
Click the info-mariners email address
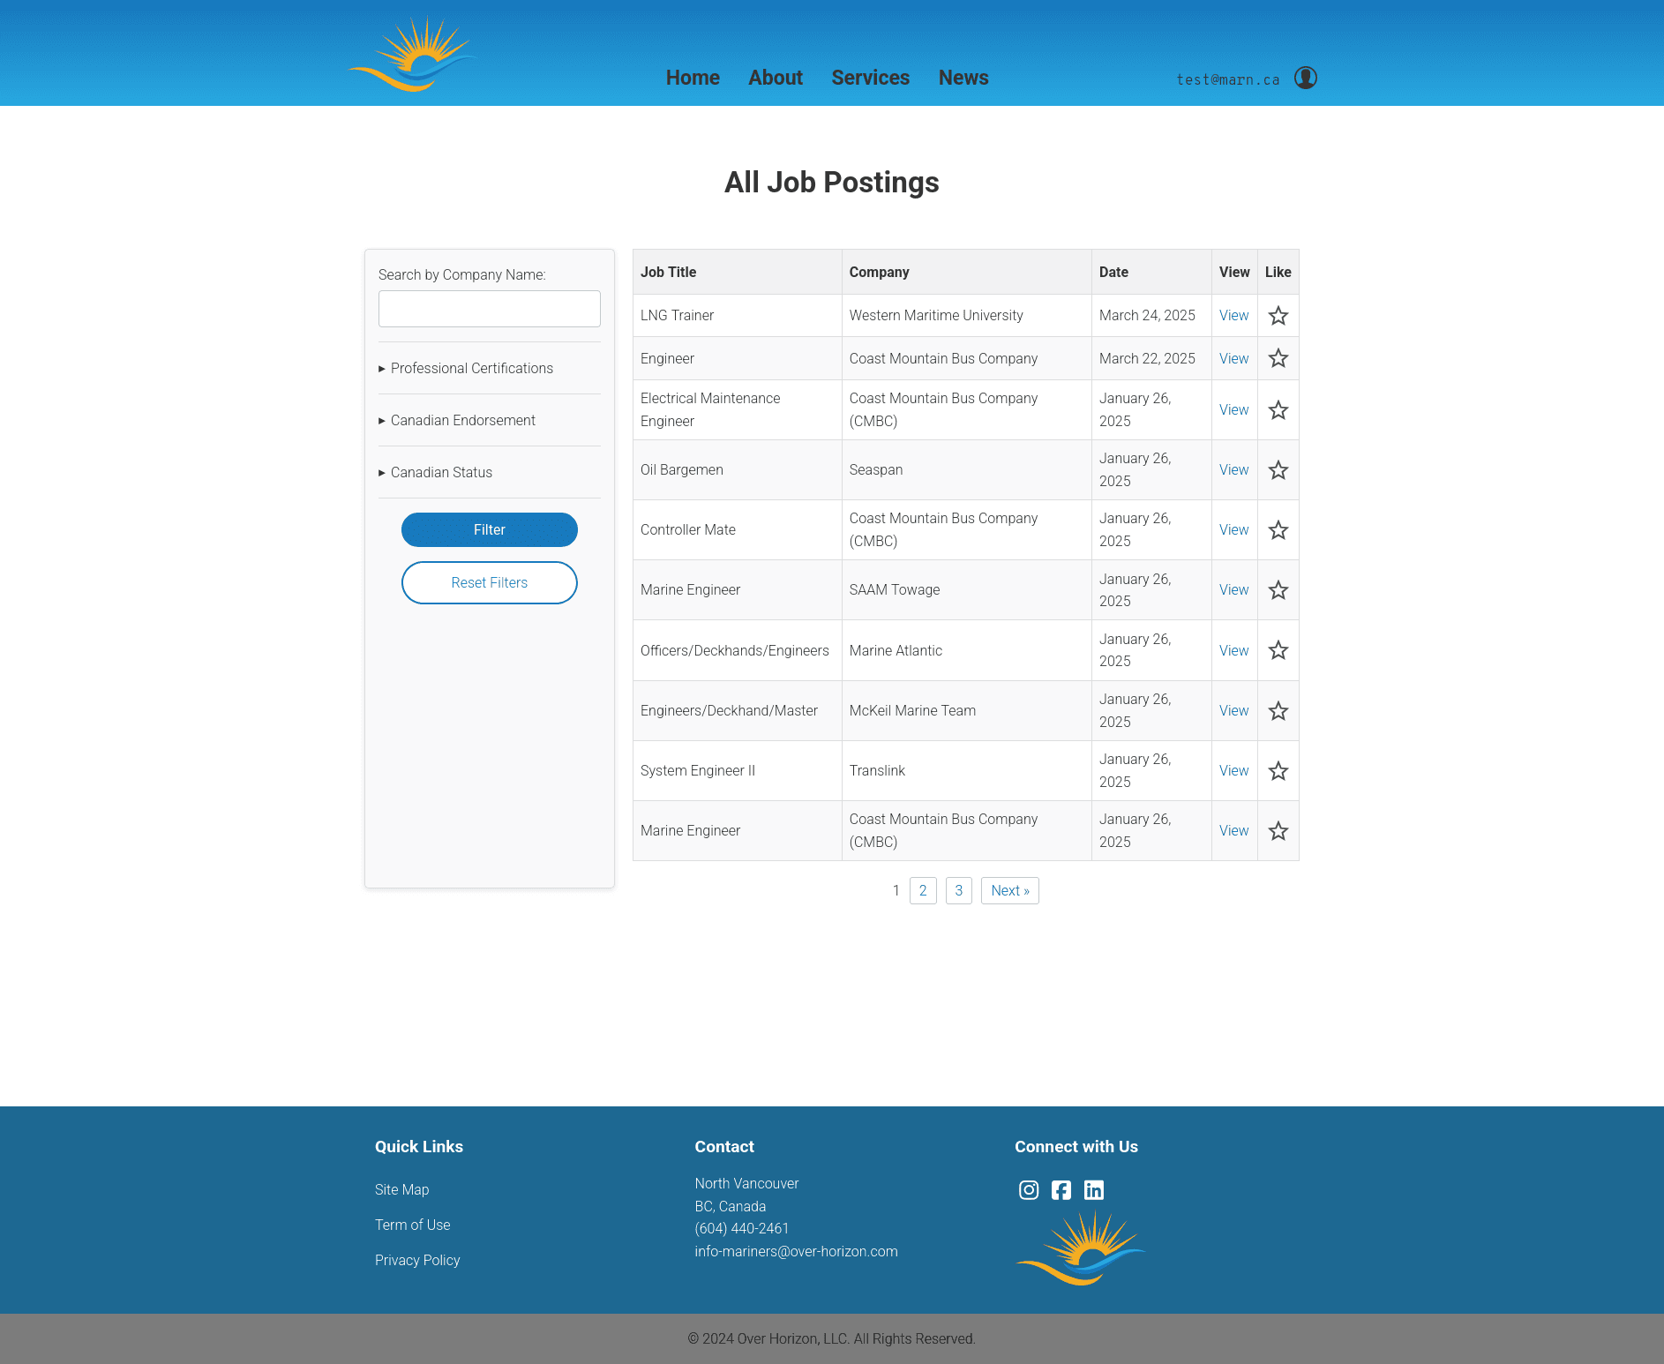[796, 1251]
